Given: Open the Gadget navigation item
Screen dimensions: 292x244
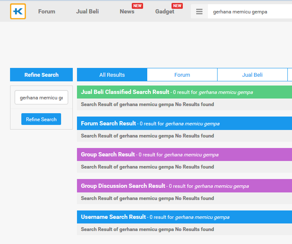Looking at the screenshot, I should [x=165, y=12].
